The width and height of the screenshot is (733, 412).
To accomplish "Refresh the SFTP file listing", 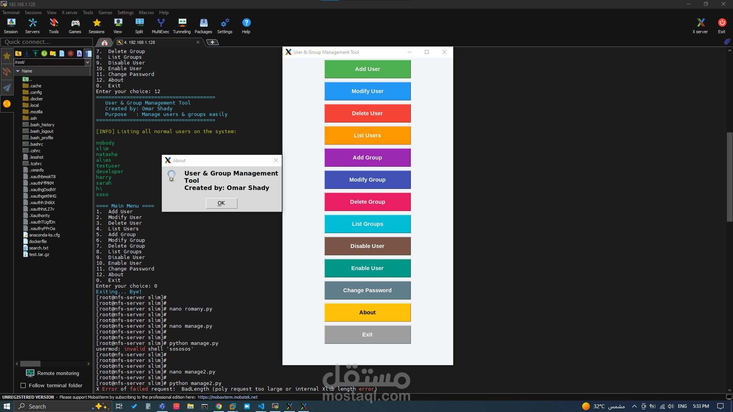I will tap(44, 53).
